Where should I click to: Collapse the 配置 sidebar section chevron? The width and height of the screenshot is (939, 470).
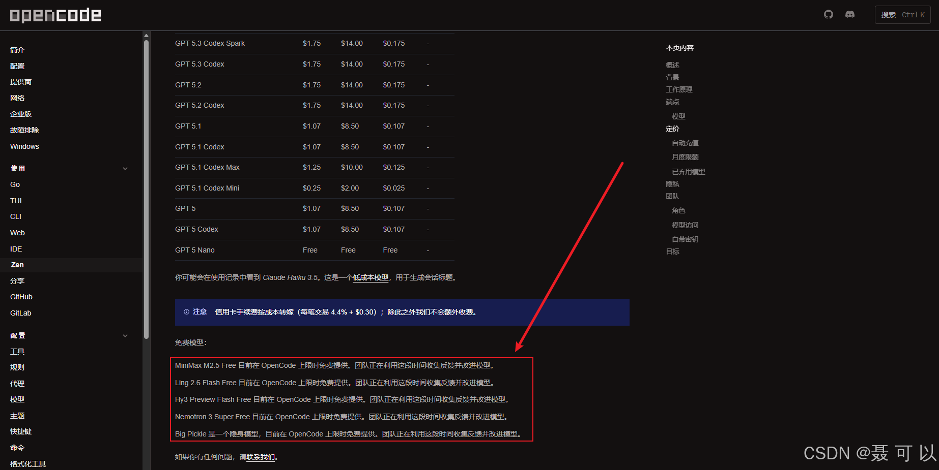125,336
